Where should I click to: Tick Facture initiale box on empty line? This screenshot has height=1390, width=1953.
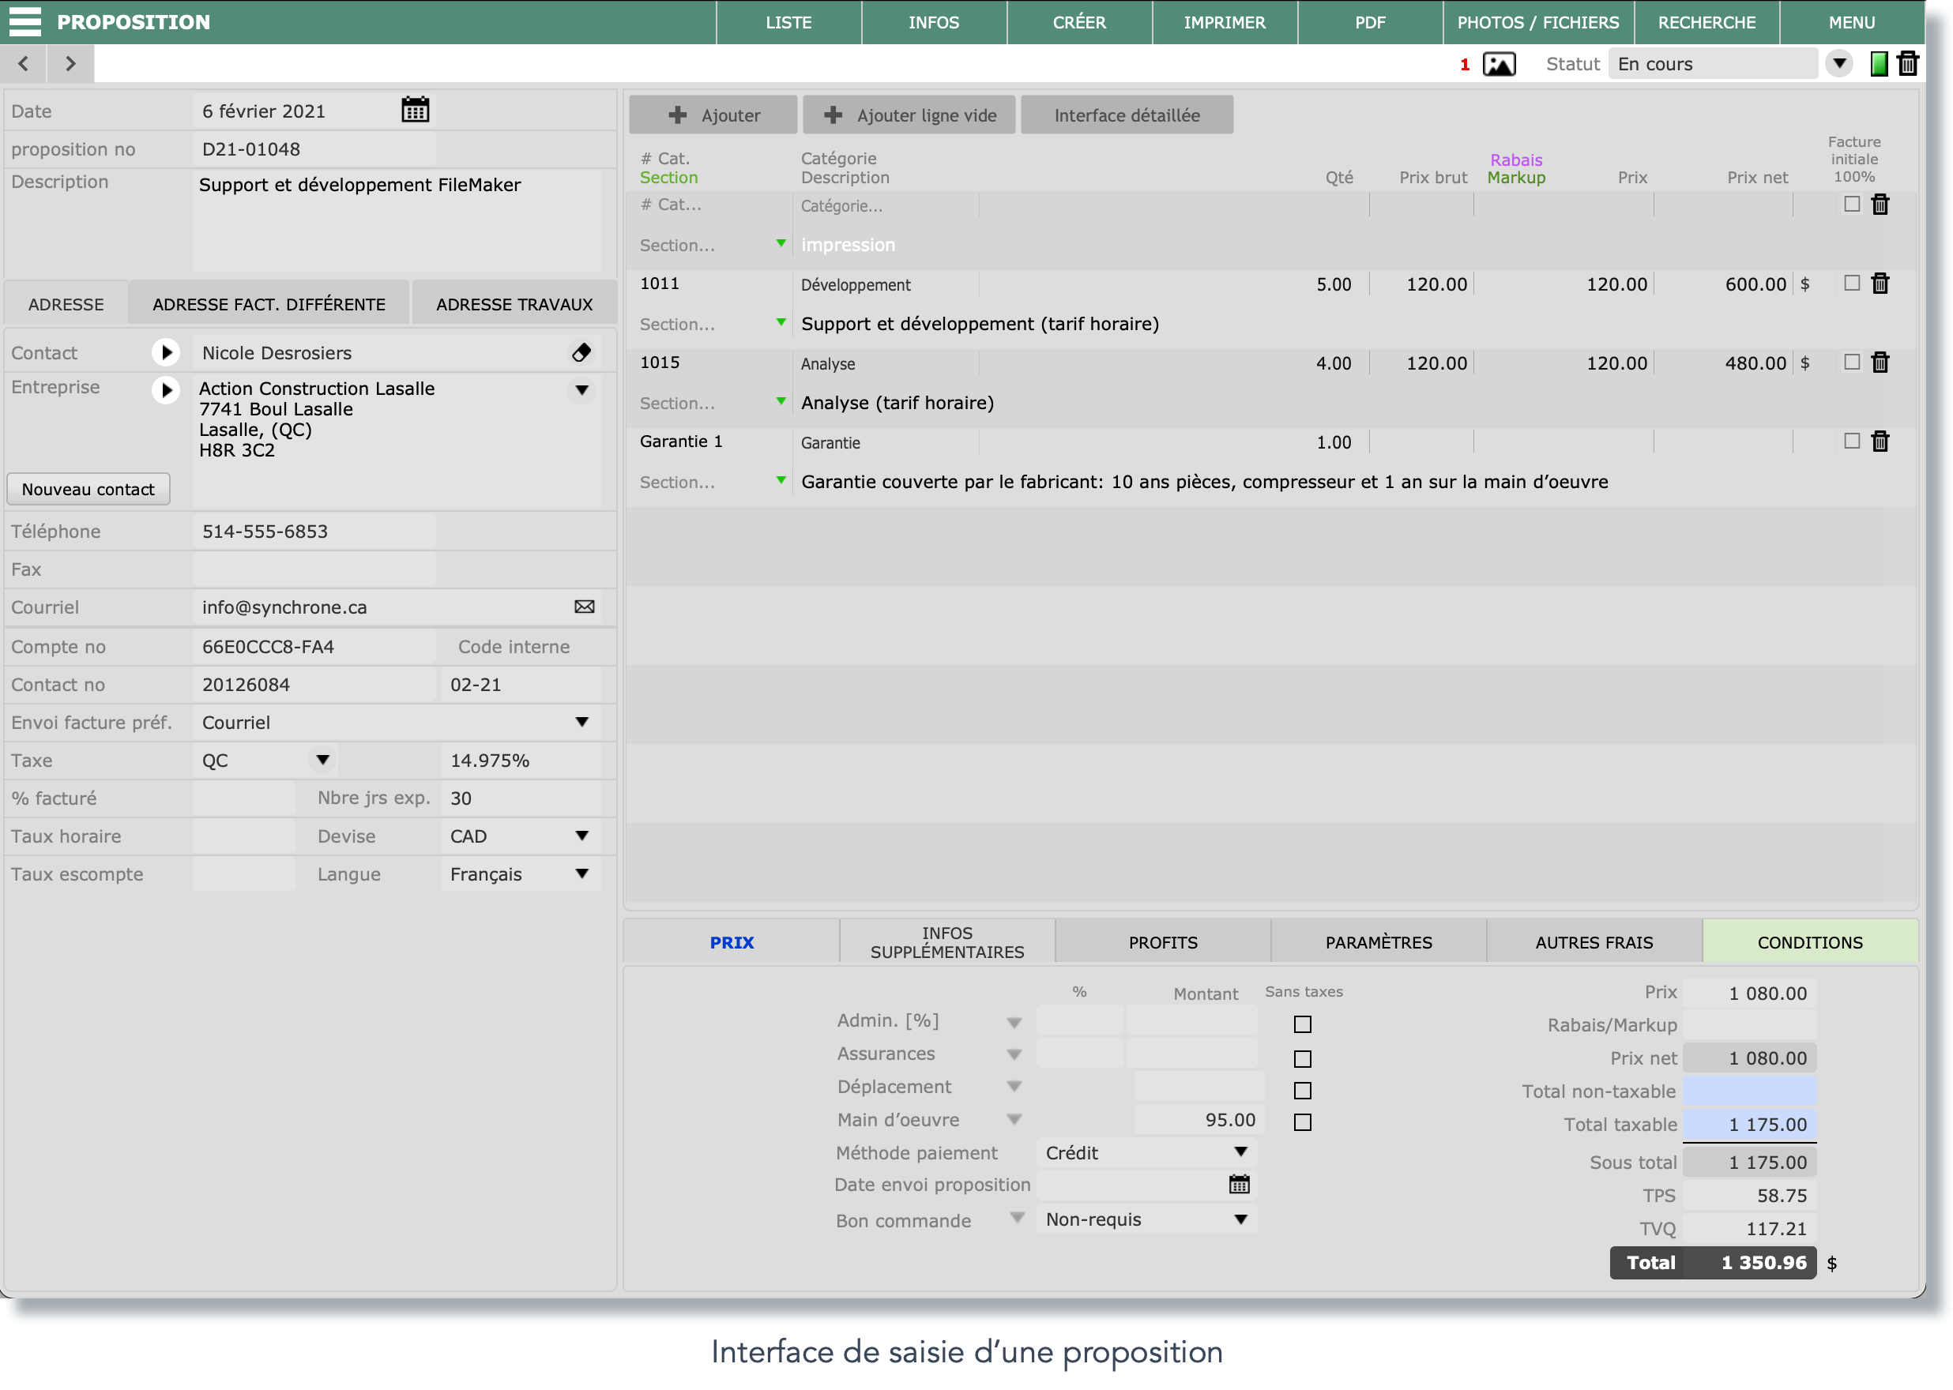coord(1852,204)
